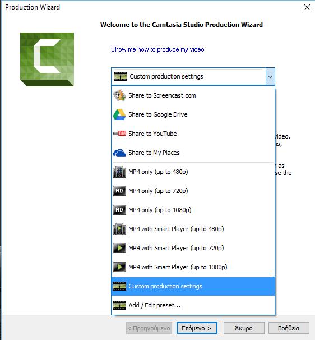Click the filmstrip icon beside Add / Edit preset
The width and height of the screenshot is (315, 340).
click(x=119, y=305)
